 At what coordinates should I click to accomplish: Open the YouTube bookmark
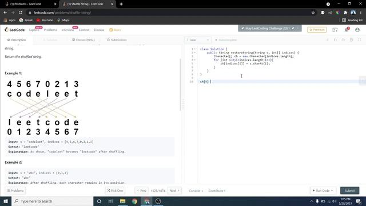tap(45, 21)
